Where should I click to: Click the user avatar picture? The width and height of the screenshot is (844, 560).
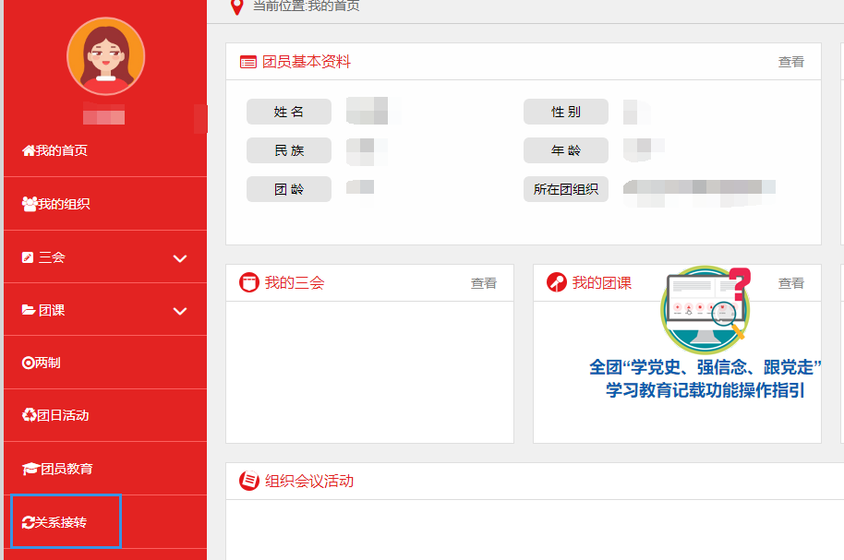pos(105,56)
